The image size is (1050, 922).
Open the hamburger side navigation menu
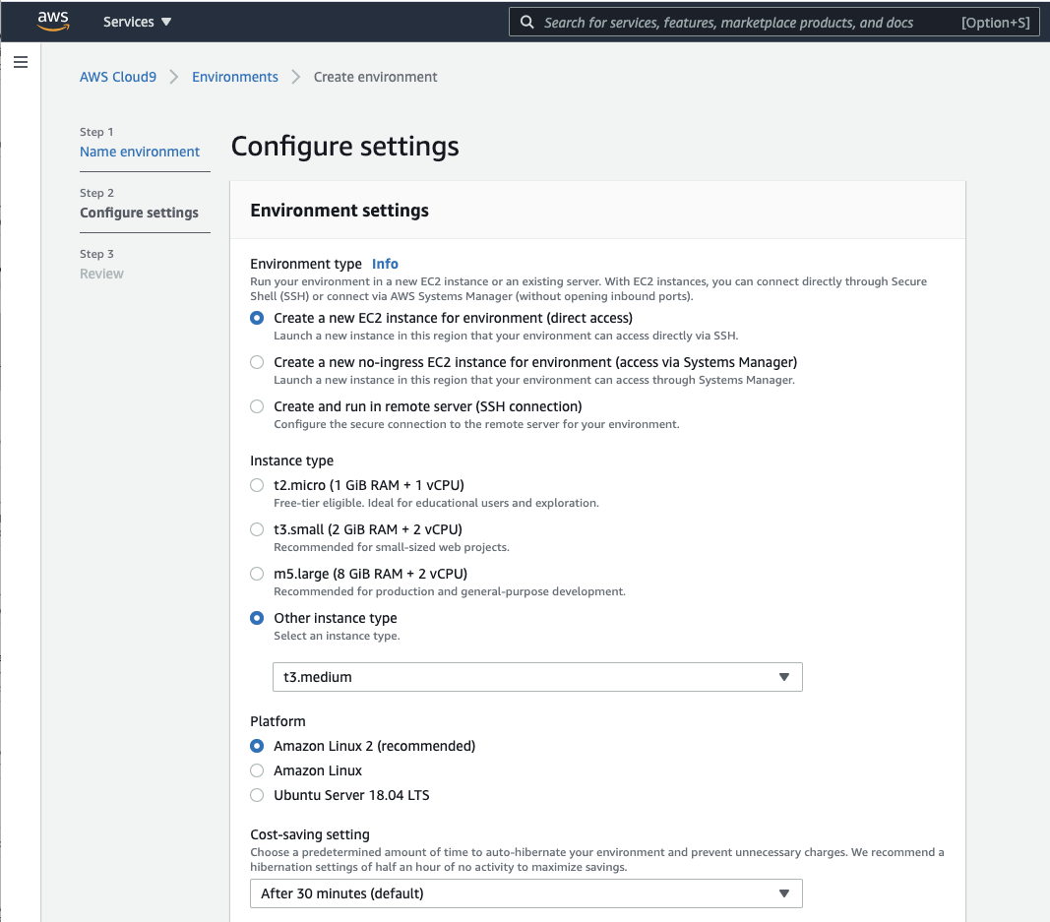(21, 62)
